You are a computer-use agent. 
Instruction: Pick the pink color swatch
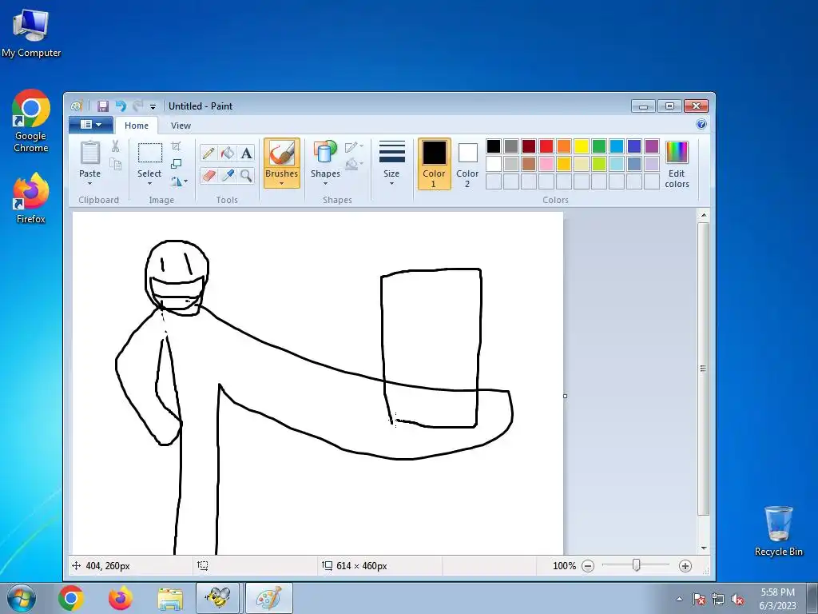click(546, 164)
